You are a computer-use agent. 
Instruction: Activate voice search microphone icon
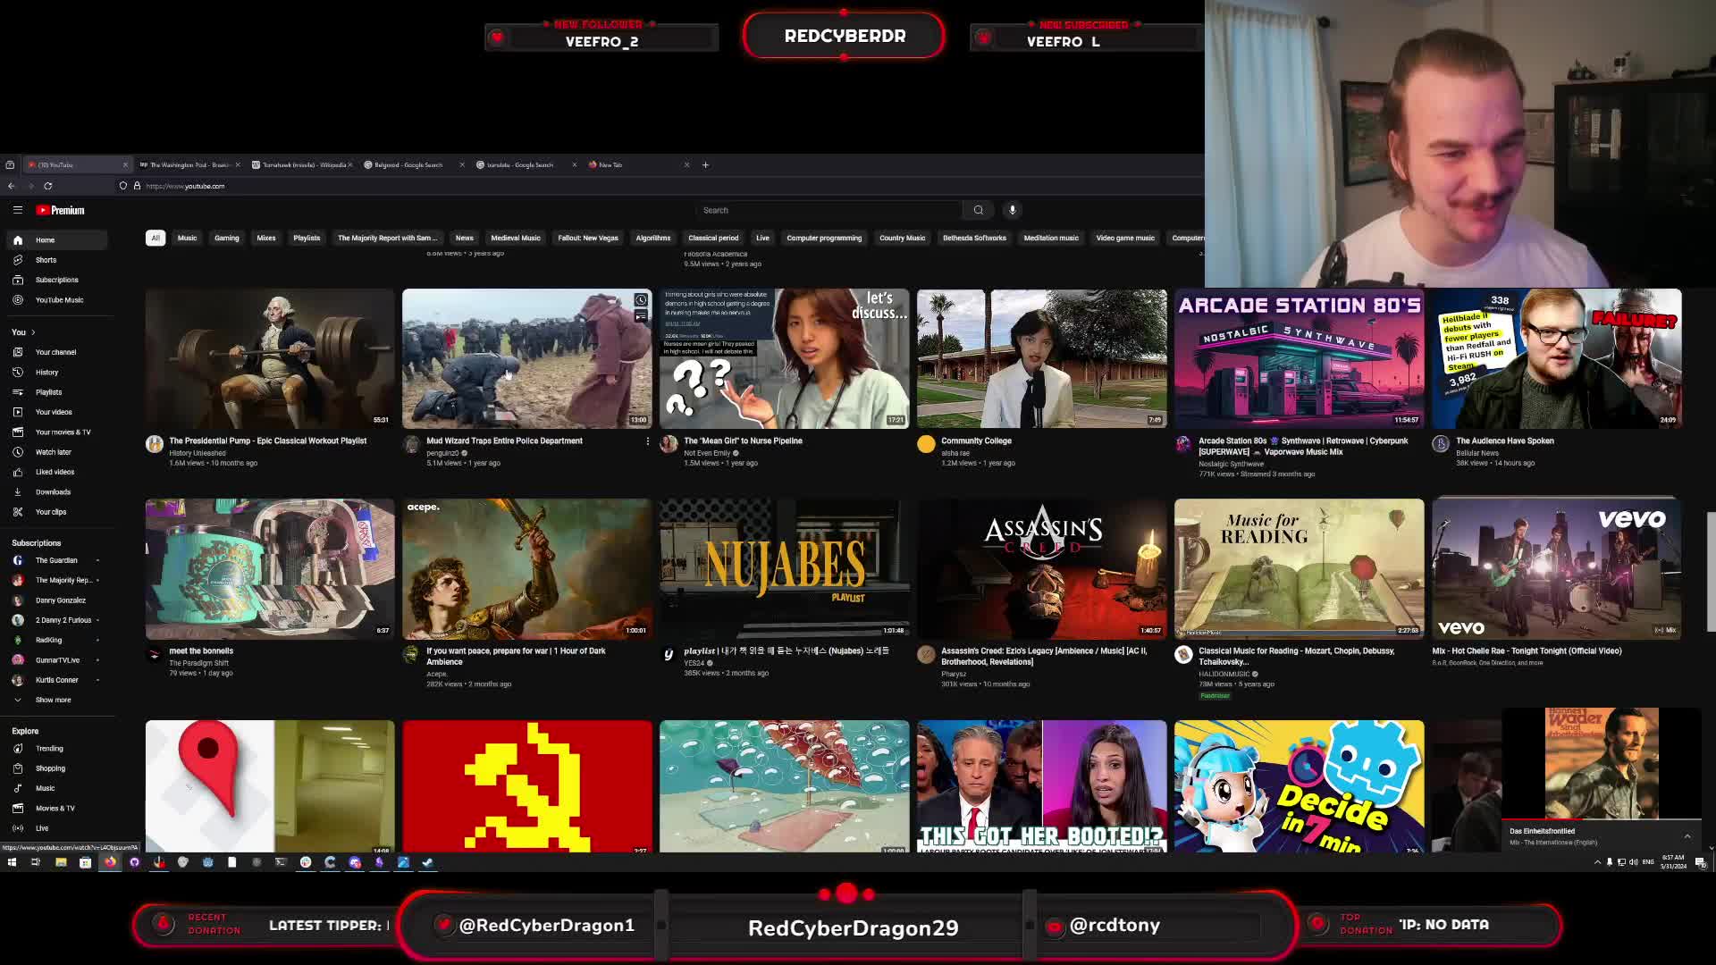coord(1012,210)
